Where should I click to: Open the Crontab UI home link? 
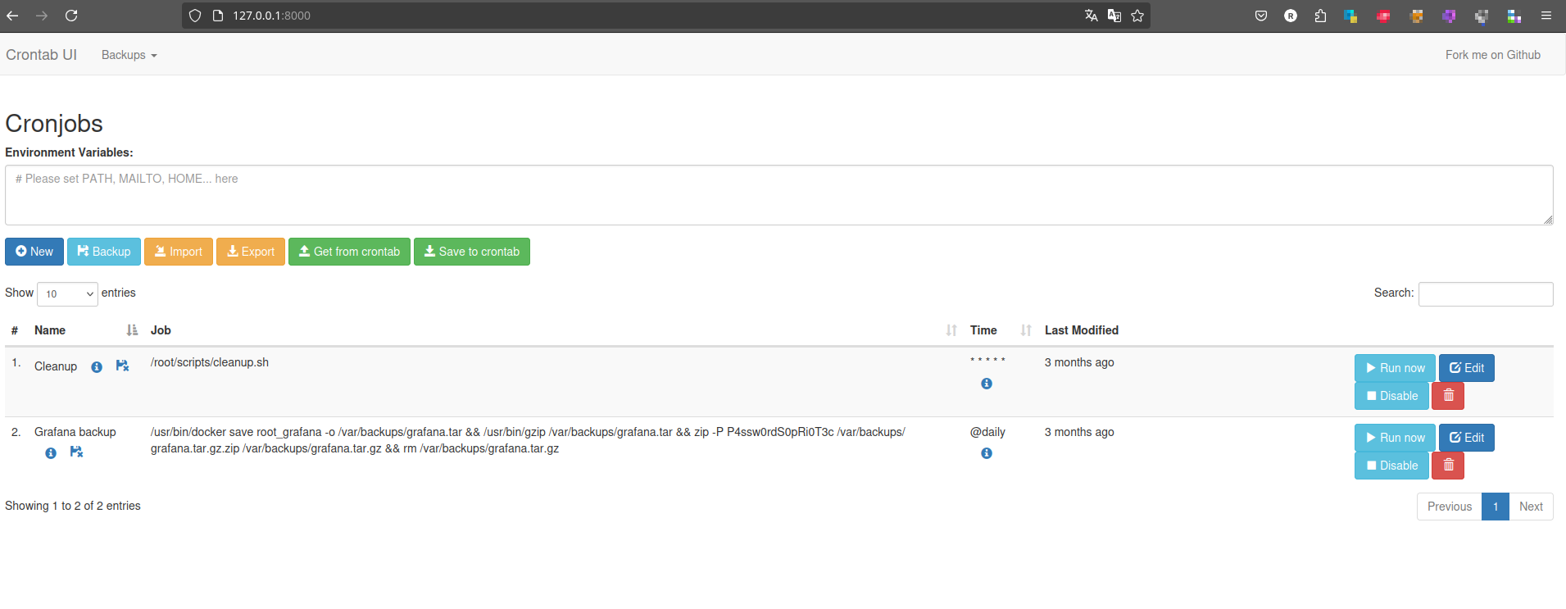pos(41,55)
